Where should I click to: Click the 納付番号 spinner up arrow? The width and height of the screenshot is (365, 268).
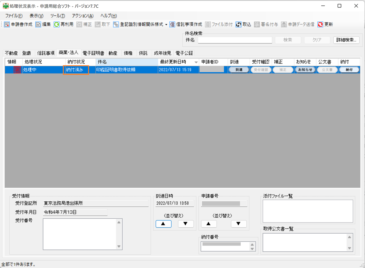pyautogui.click(x=252, y=244)
